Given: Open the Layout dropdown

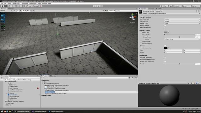Looking at the screenshot, I should (196, 6).
